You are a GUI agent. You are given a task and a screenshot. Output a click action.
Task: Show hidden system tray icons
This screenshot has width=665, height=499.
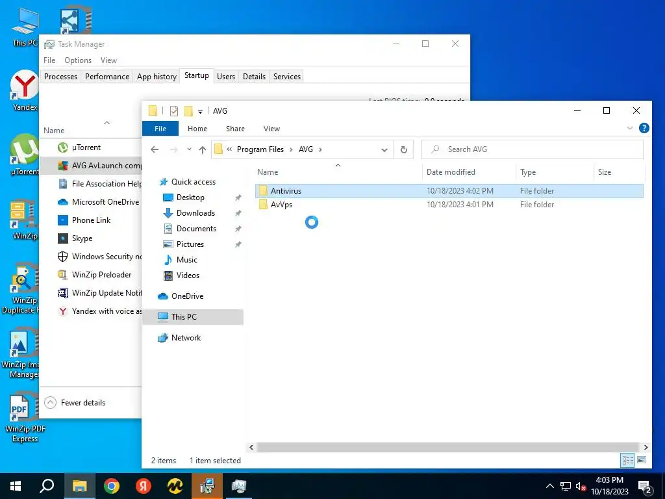pyautogui.click(x=549, y=486)
